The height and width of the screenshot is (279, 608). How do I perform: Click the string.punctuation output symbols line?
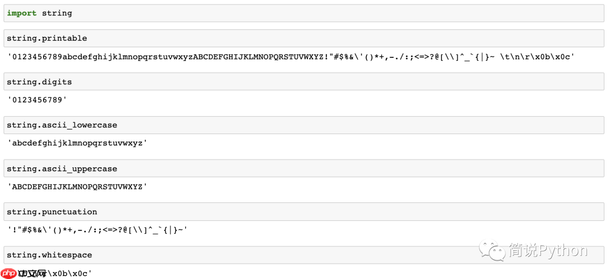[x=97, y=230]
